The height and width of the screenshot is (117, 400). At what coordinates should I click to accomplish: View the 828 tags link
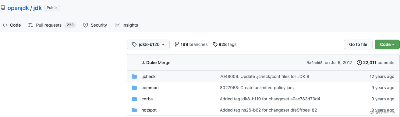coord(225,44)
